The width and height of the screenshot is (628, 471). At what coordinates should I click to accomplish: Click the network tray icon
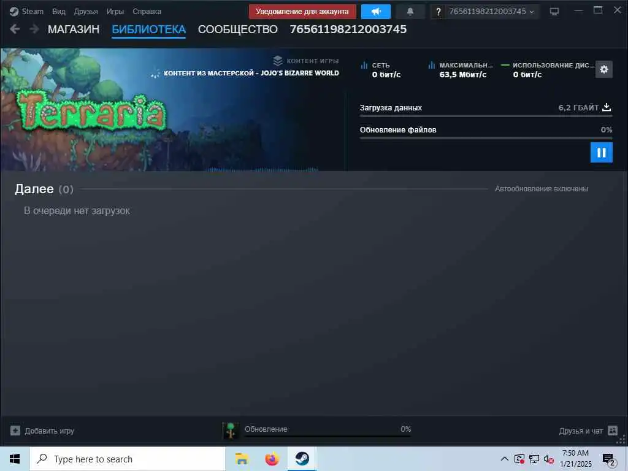(x=534, y=459)
